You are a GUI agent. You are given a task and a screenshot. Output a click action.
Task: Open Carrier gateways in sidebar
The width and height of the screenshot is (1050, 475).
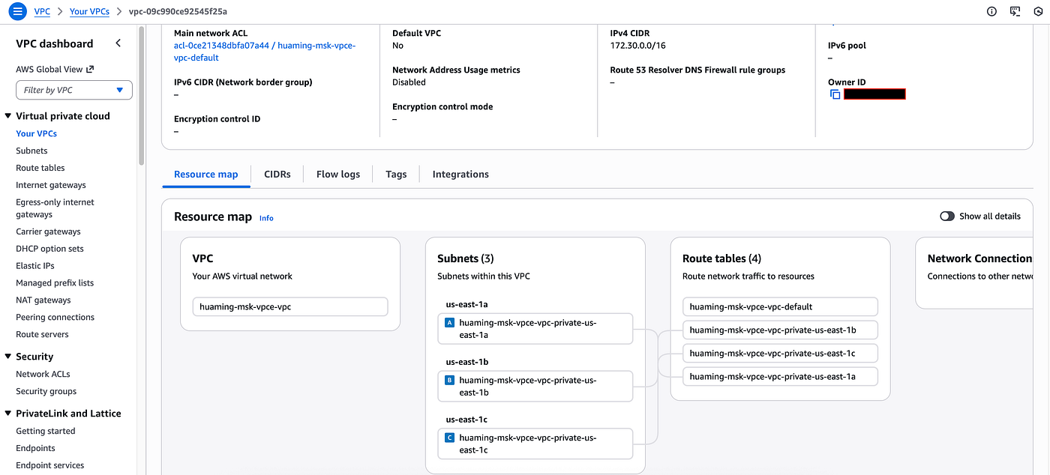[48, 232]
